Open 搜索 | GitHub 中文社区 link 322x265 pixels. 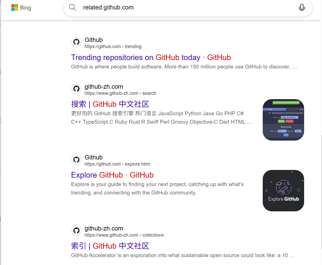(x=110, y=104)
